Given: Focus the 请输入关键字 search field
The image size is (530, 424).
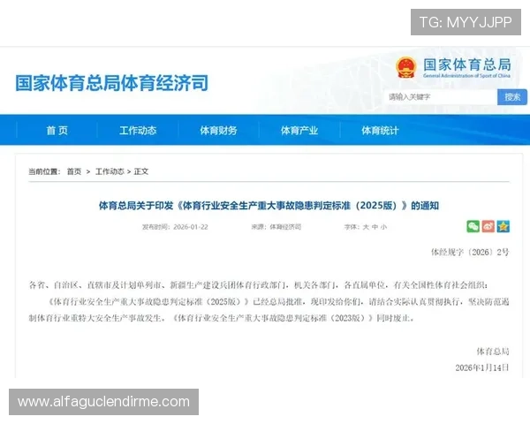Looking at the screenshot, I should [x=441, y=97].
